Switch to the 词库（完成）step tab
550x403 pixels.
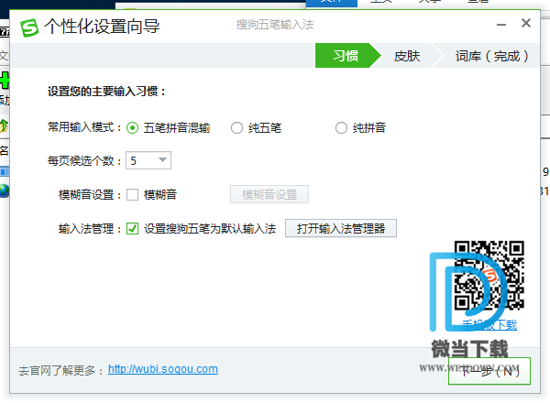click(x=491, y=56)
